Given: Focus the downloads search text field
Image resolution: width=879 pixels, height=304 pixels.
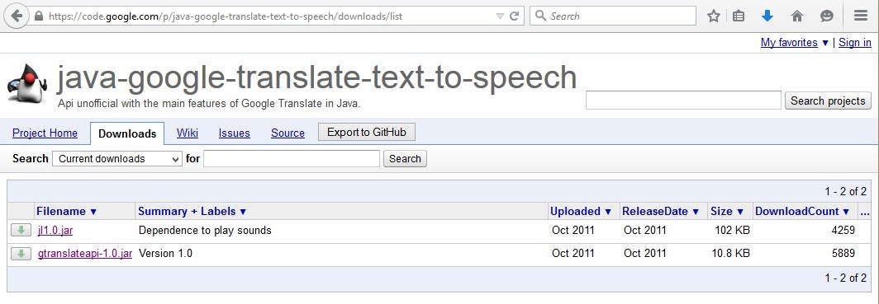Looking at the screenshot, I should (x=292, y=159).
